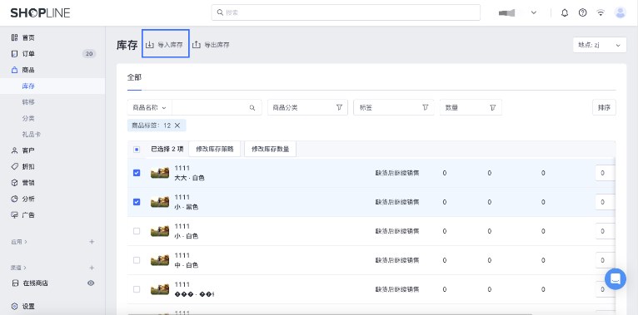Check the 中 · 白色 variant checkbox

(x=137, y=260)
